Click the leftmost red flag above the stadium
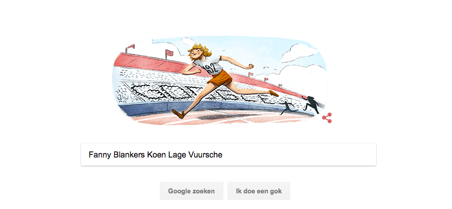 130,48
